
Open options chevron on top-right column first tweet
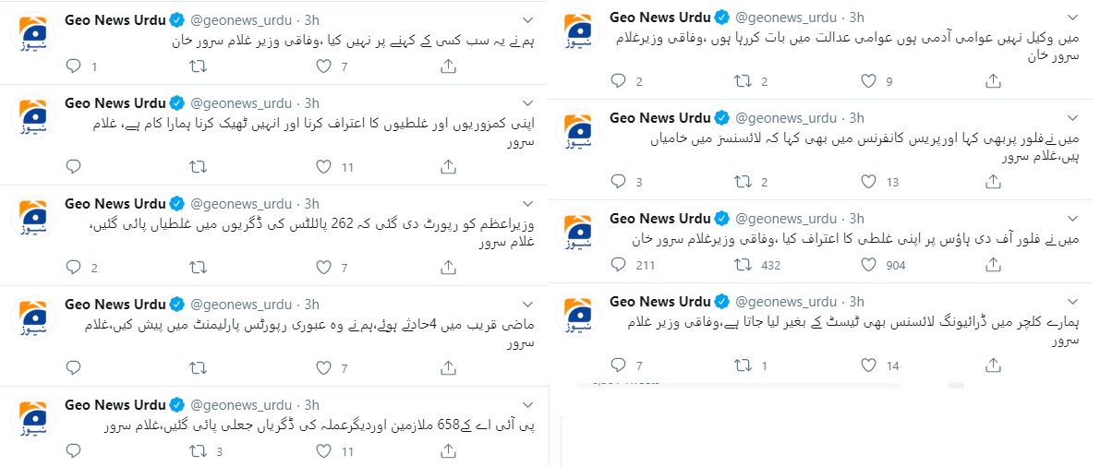tap(1072, 17)
